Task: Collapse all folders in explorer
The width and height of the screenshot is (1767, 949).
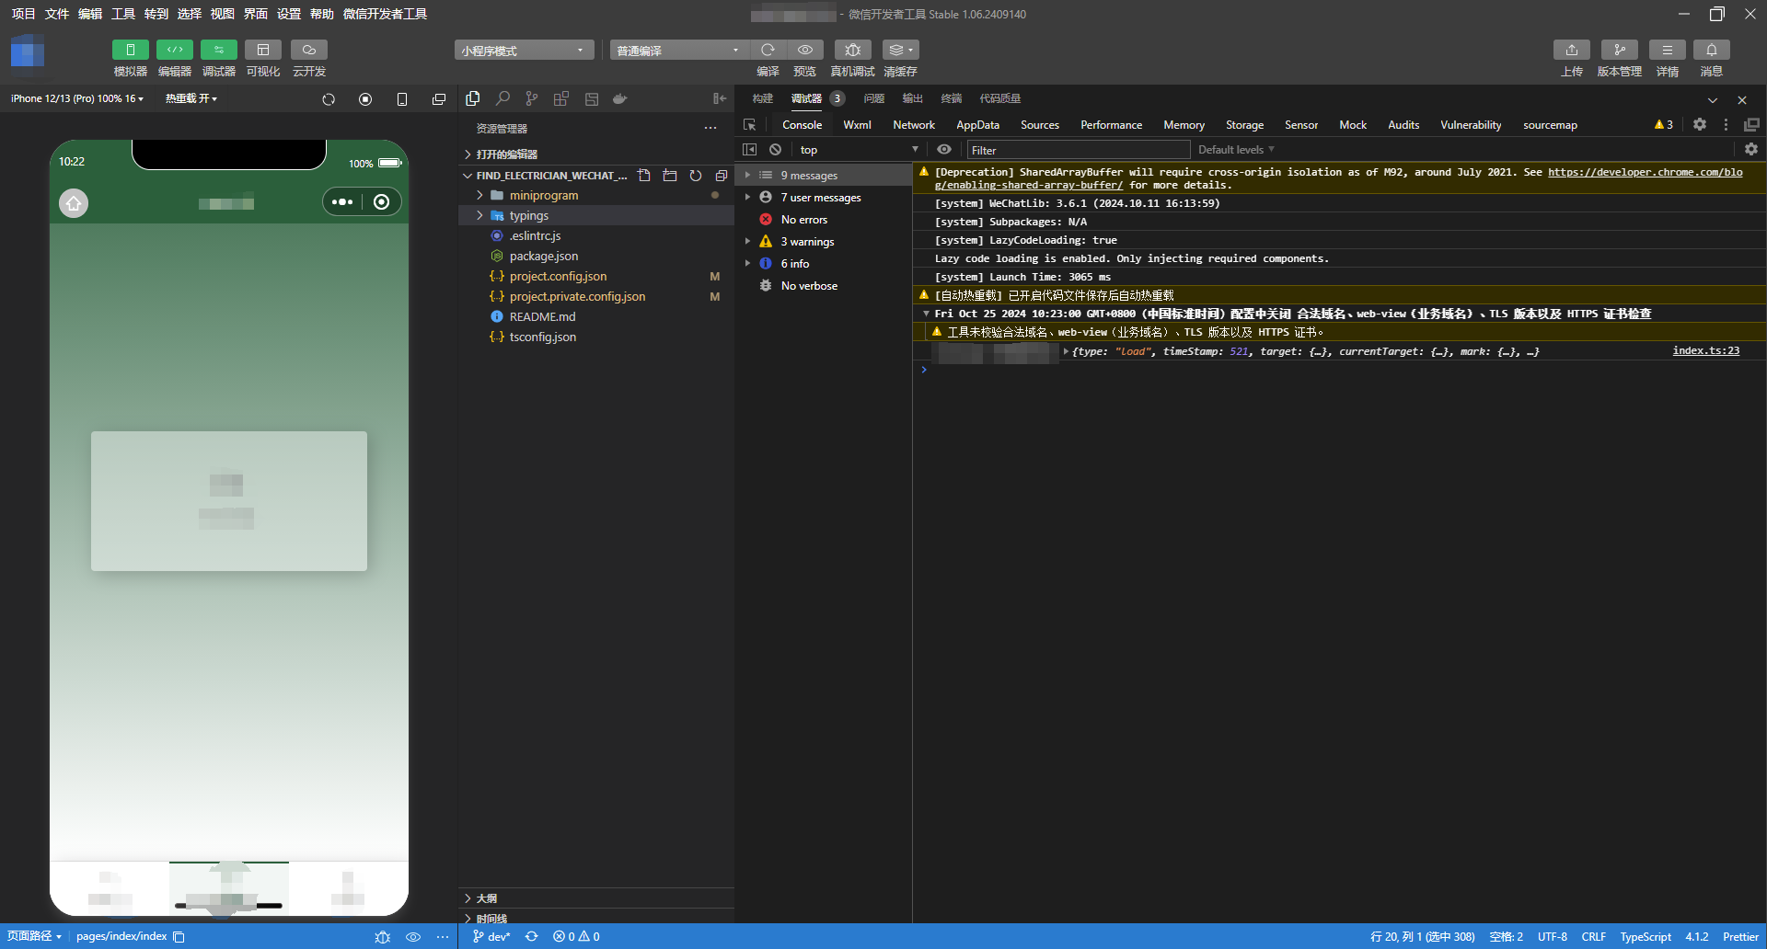Action: coord(722,176)
